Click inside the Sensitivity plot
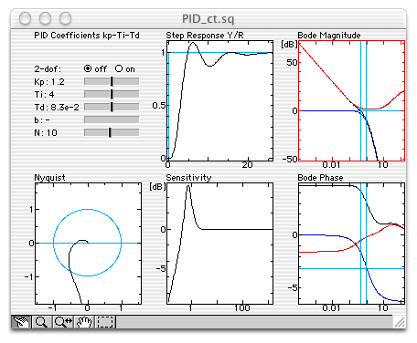This screenshot has height=343, width=417. click(220, 244)
